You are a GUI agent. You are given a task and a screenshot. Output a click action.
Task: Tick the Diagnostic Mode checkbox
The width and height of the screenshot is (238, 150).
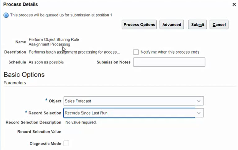tap(66, 143)
